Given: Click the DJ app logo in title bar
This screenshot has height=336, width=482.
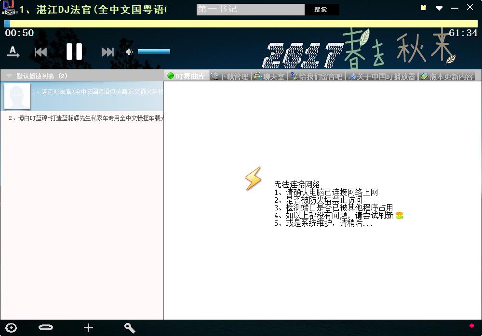Looking at the screenshot, I should [9, 8].
